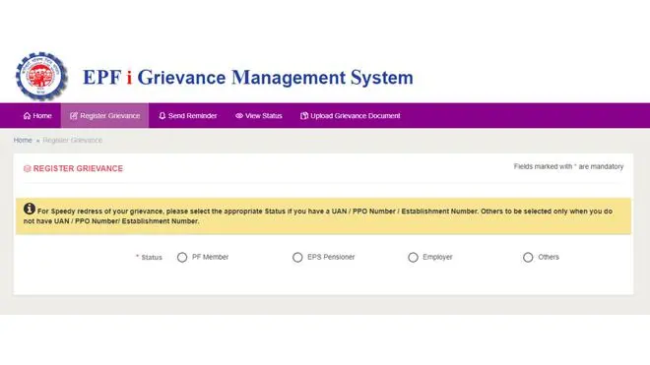Viewport: 650px width, 365px height.
Task: Click the bell icon beside Send Reminder
Action: click(x=162, y=115)
